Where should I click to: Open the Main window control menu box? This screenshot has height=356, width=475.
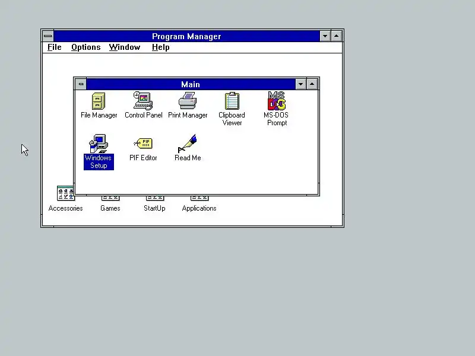point(81,84)
